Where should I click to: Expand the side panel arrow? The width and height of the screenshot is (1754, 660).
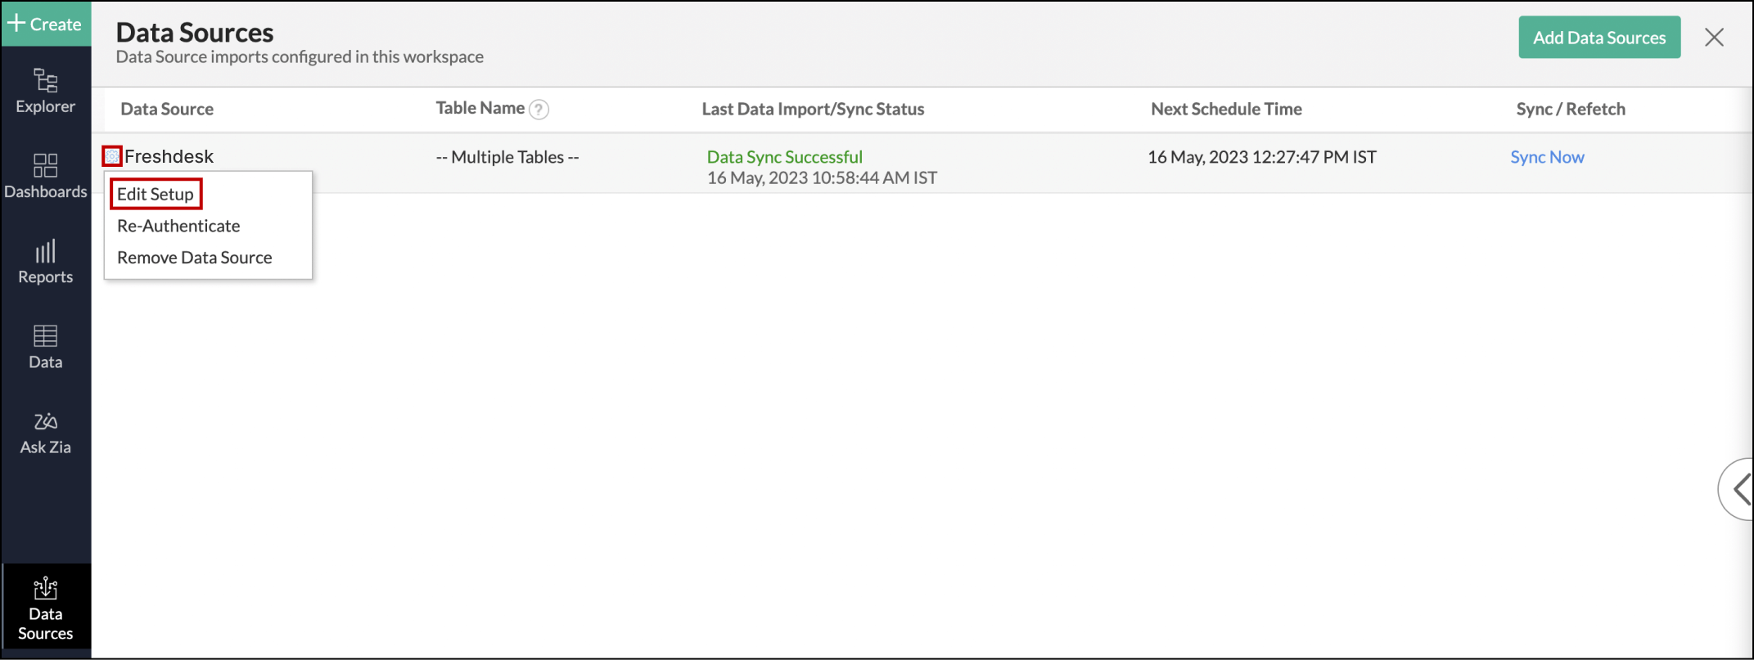(x=1739, y=489)
